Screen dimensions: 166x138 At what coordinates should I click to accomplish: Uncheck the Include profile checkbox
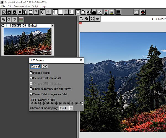pos(31,73)
